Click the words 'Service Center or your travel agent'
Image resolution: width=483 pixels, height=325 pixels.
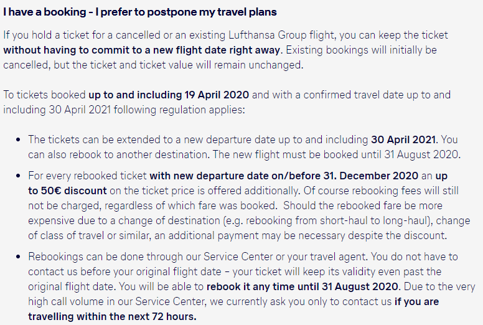pos(286,257)
